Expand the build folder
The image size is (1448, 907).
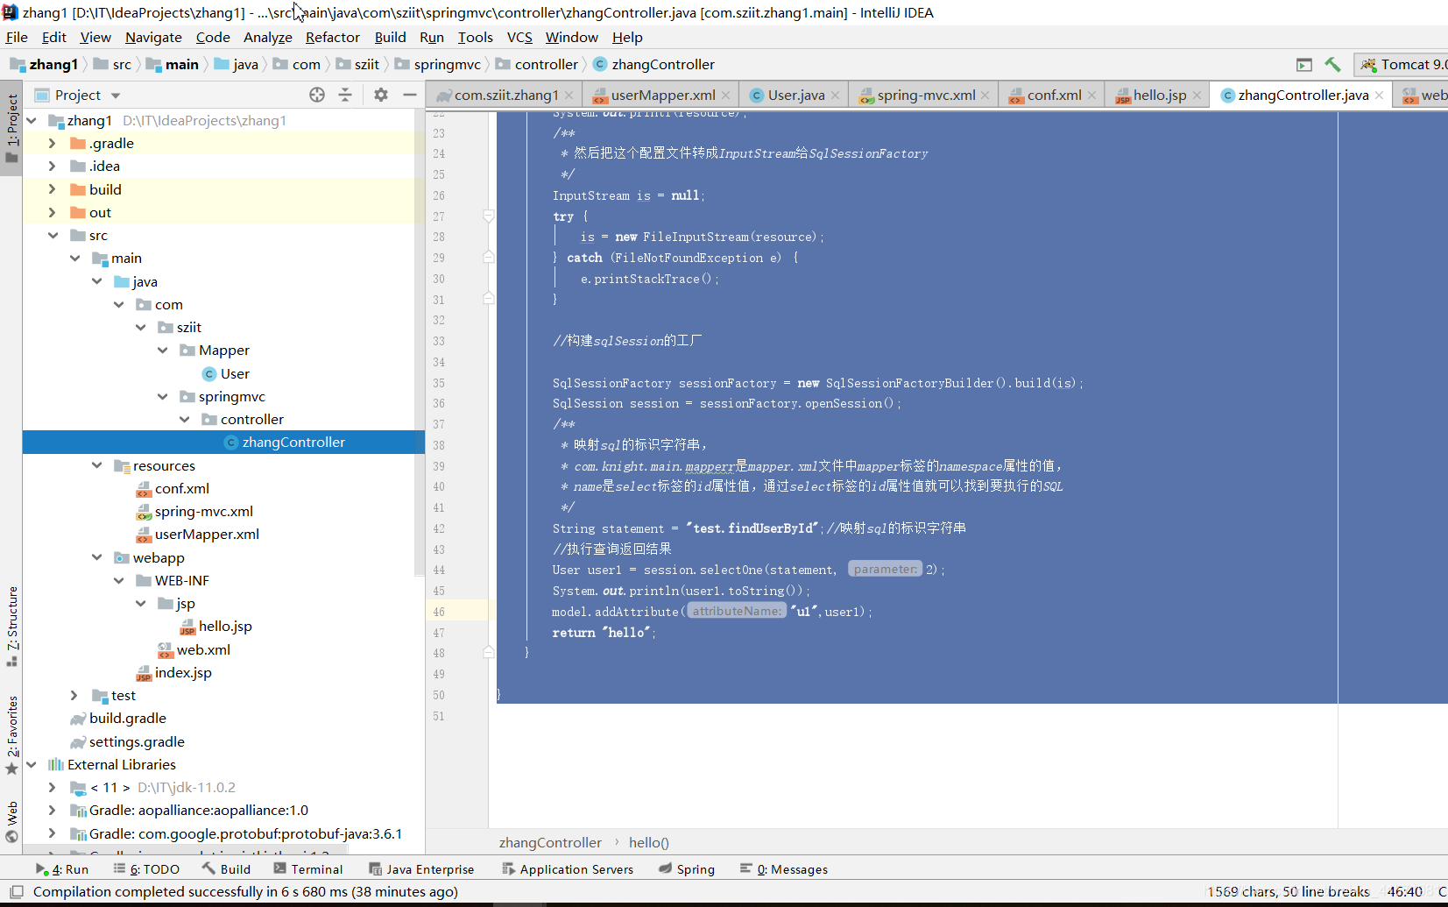click(x=53, y=189)
